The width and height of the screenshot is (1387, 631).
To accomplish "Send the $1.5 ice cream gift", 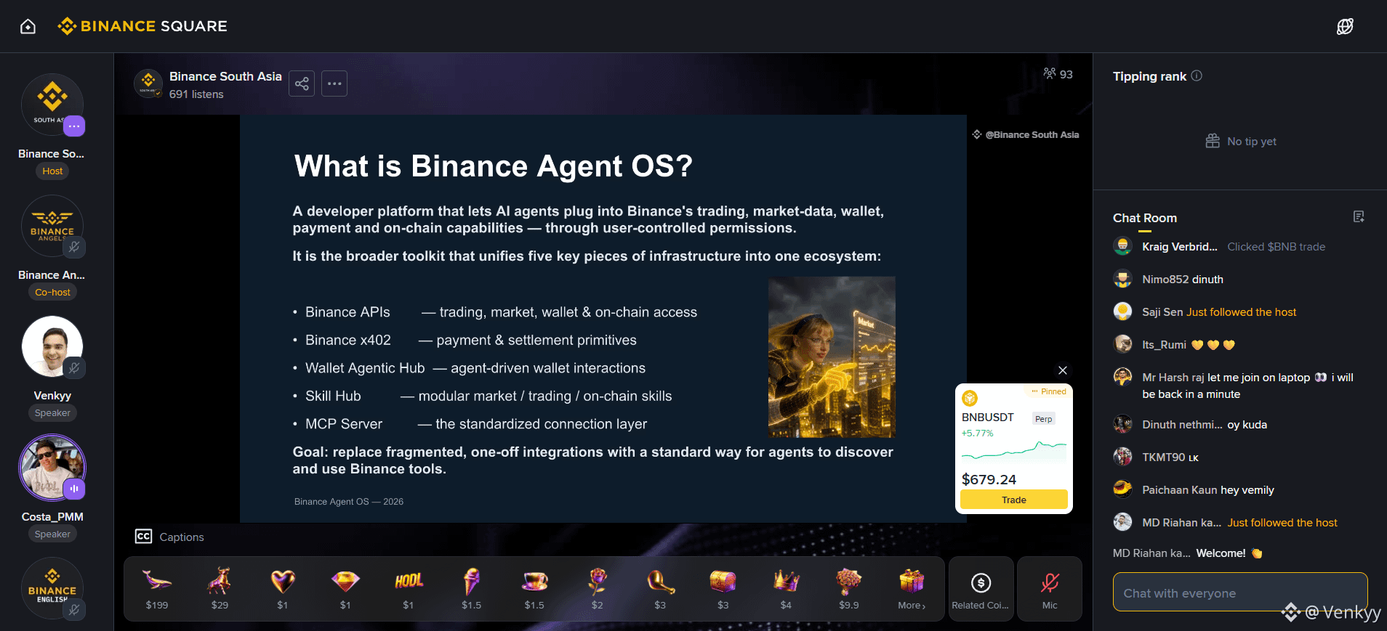I will [471, 589].
